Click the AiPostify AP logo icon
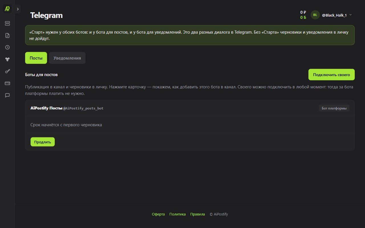 [7, 9]
